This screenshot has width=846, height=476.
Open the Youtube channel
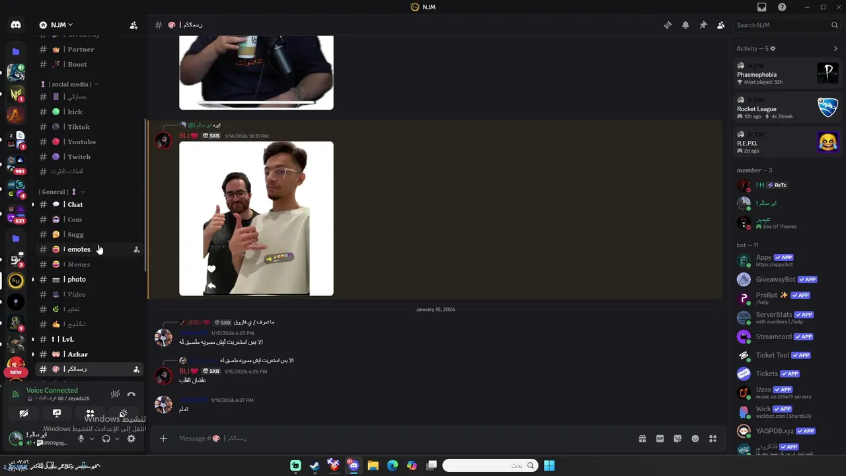click(90, 141)
